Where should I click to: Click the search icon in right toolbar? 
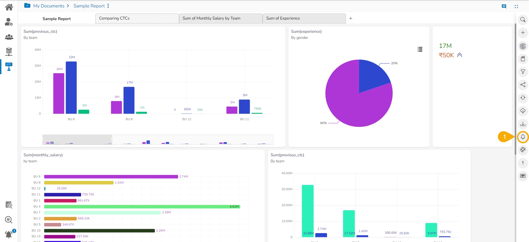click(523, 20)
